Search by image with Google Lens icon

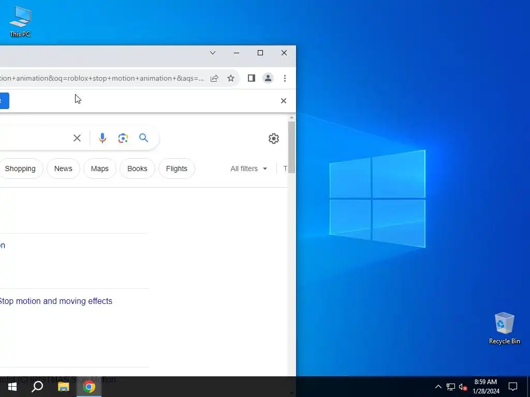[123, 138]
